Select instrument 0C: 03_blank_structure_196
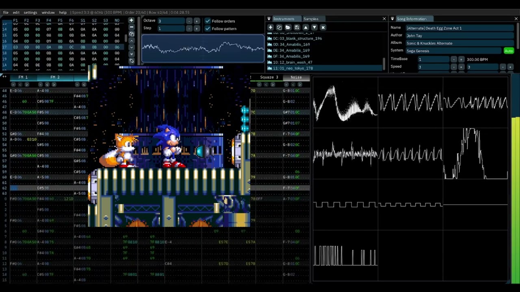This screenshot has height=292, width=520. click(x=325, y=39)
